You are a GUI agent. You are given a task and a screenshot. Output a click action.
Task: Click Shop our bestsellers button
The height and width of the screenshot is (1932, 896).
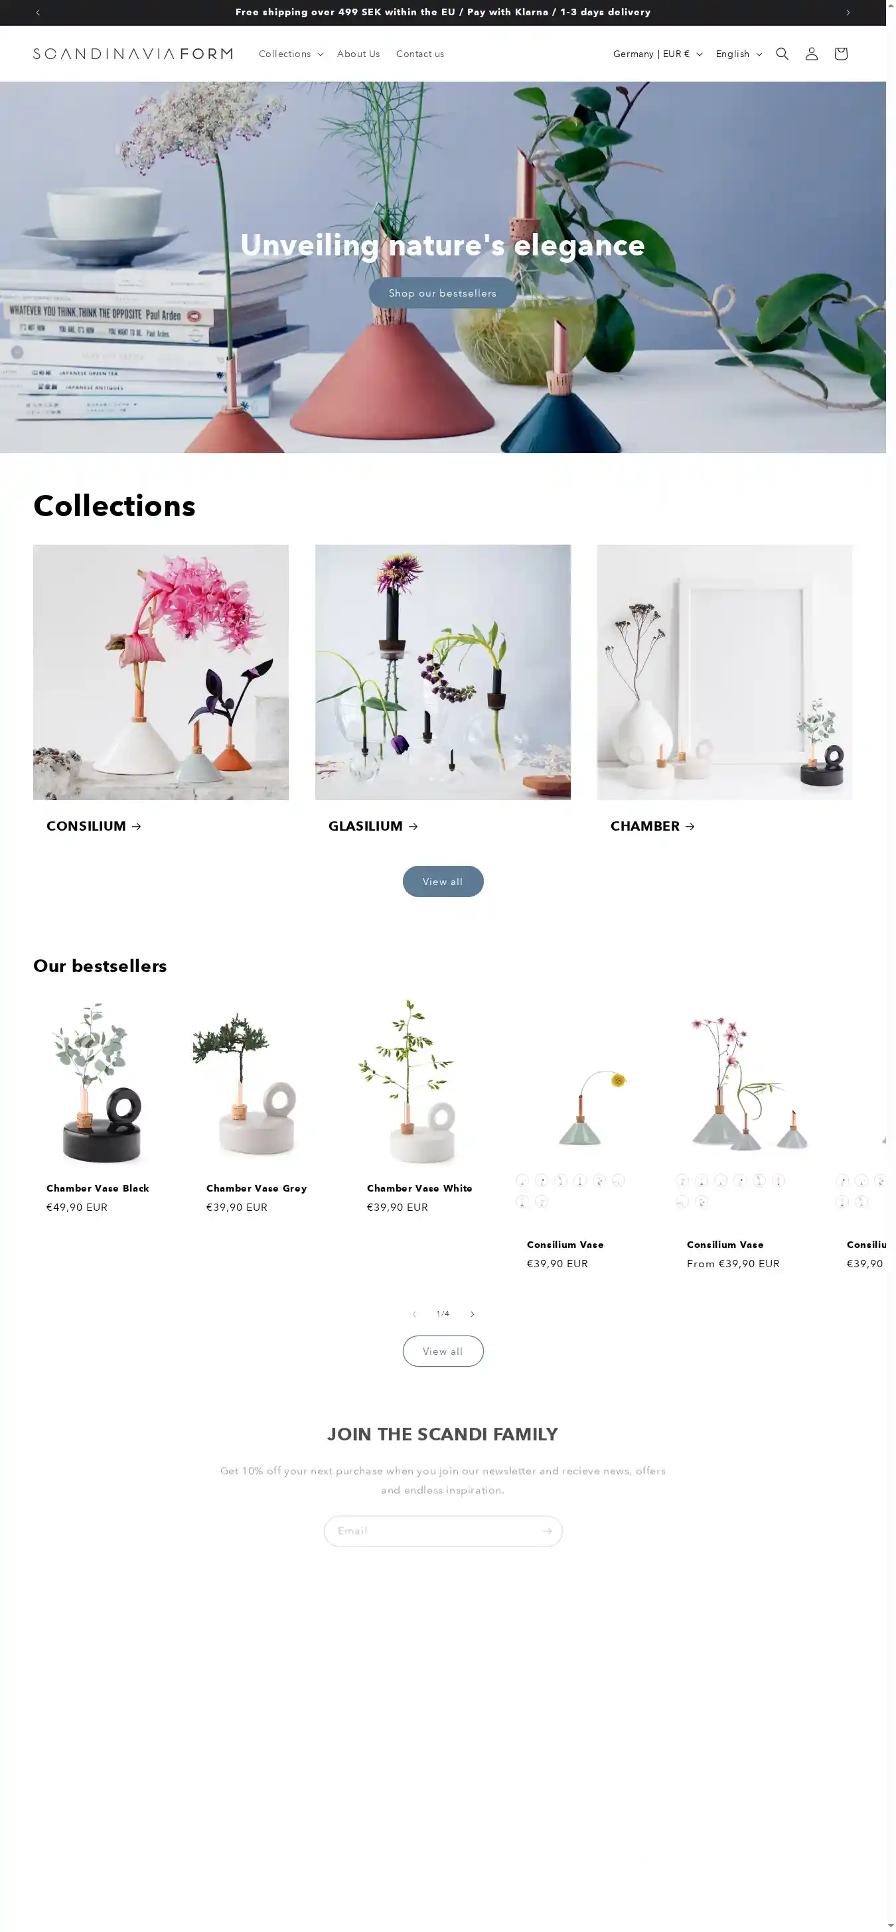click(x=443, y=293)
